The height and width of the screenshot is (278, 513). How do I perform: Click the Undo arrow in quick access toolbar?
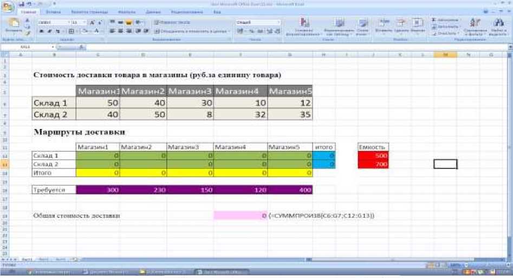[30, 4]
